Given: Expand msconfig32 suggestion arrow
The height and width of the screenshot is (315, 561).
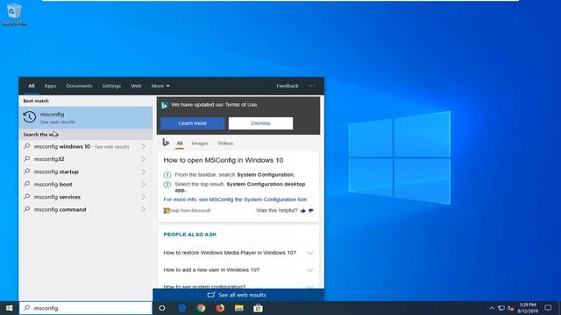Looking at the screenshot, I should click(143, 159).
